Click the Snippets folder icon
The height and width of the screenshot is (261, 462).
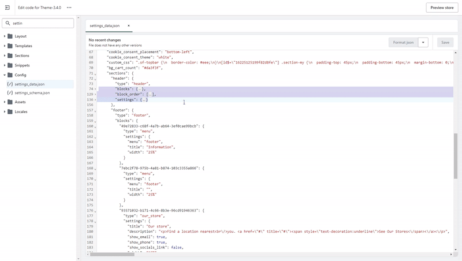click(10, 65)
